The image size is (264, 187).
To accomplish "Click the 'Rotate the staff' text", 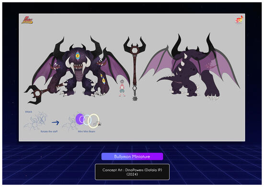I will [49, 131].
